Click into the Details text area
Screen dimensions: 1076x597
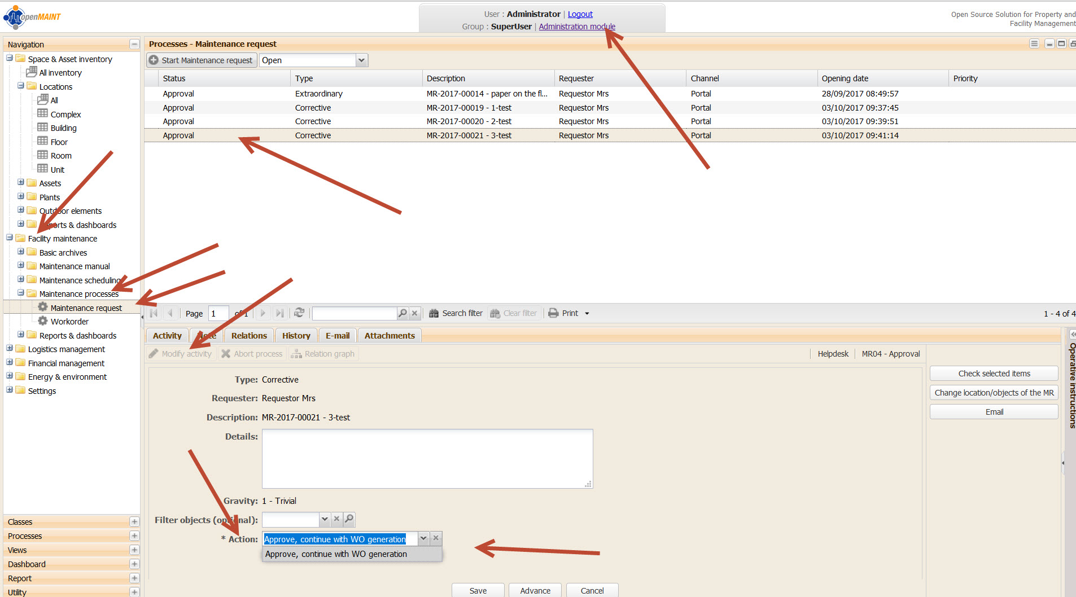pos(427,458)
